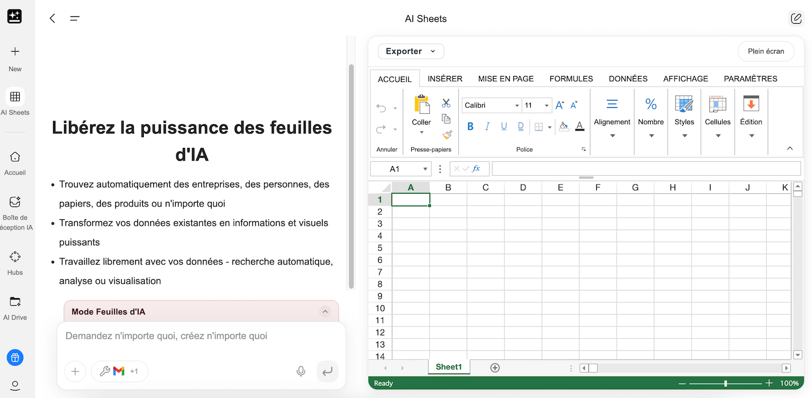Pick the fill color bucket
The image size is (812, 398).
click(564, 126)
